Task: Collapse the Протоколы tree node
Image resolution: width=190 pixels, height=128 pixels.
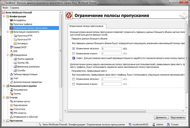Action: click(4, 120)
